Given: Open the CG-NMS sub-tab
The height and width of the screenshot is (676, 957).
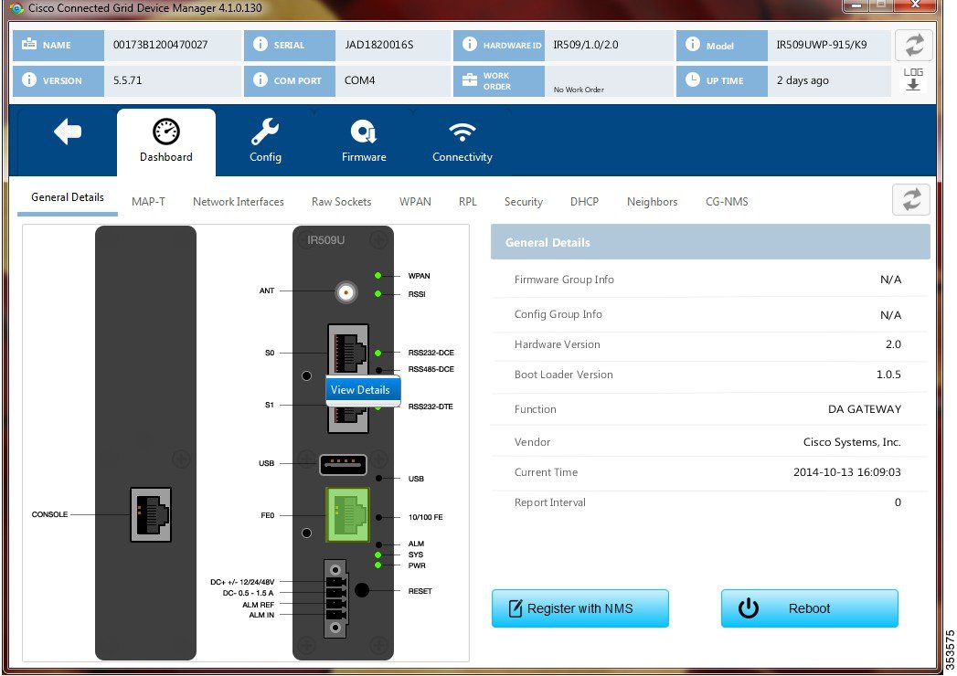Looking at the screenshot, I should click(727, 202).
